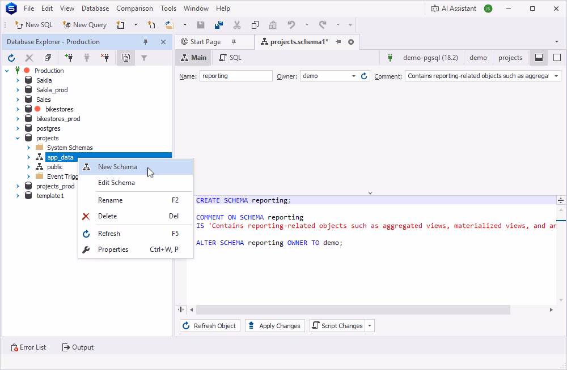Click the New Connection plug icon
The image size is (567, 370).
[69, 58]
